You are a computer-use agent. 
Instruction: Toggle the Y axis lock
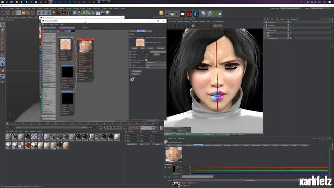click(x=44, y=13)
